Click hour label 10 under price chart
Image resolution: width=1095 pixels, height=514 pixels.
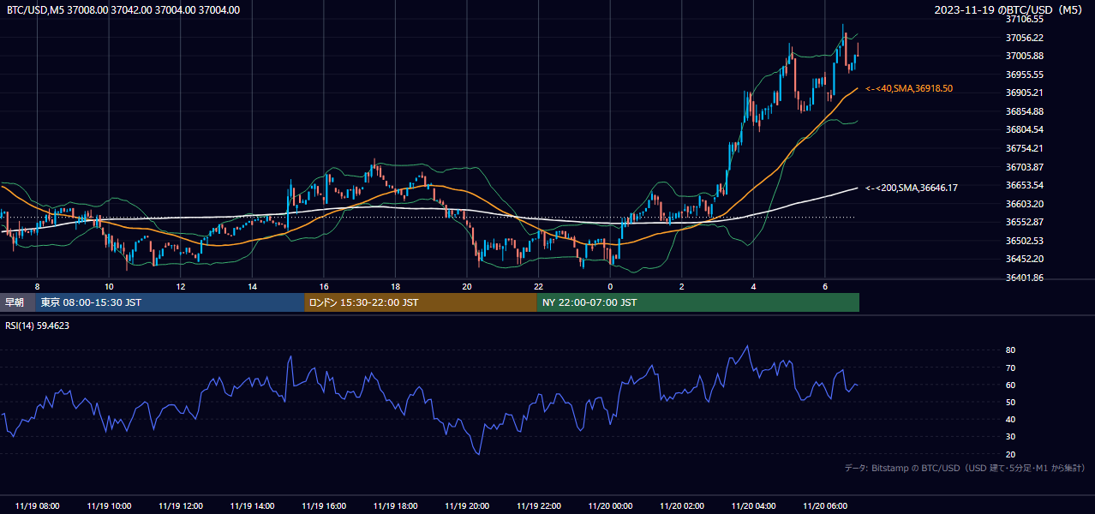click(109, 286)
